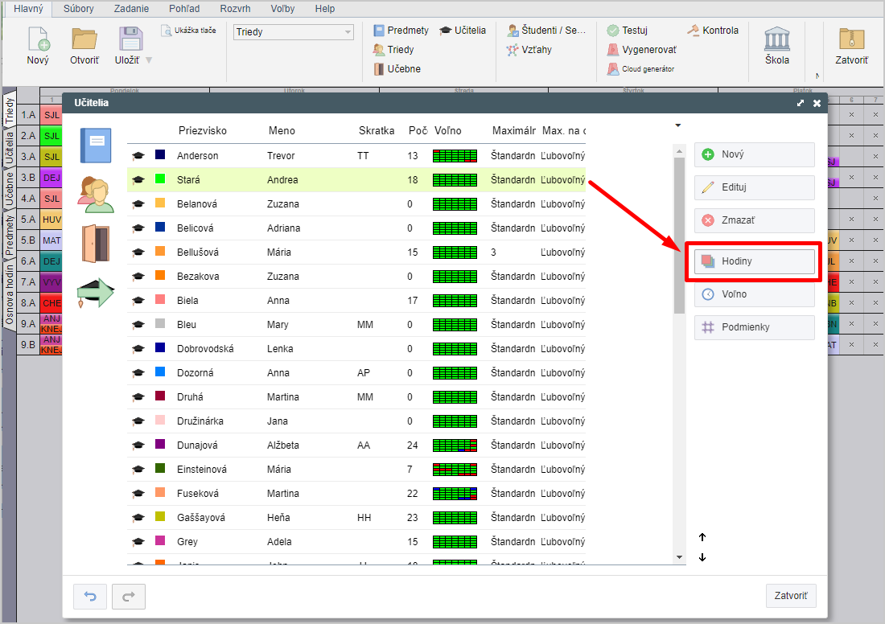Image resolution: width=885 pixels, height=624 pixels.
Task: Click the green arrow icon in dialog sidebar
Action: (x=96, y=293)
